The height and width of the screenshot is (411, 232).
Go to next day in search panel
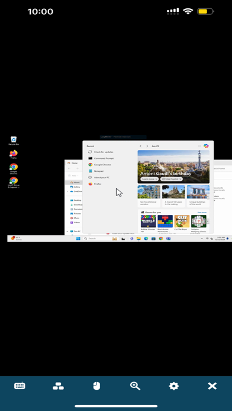point(147,146)
